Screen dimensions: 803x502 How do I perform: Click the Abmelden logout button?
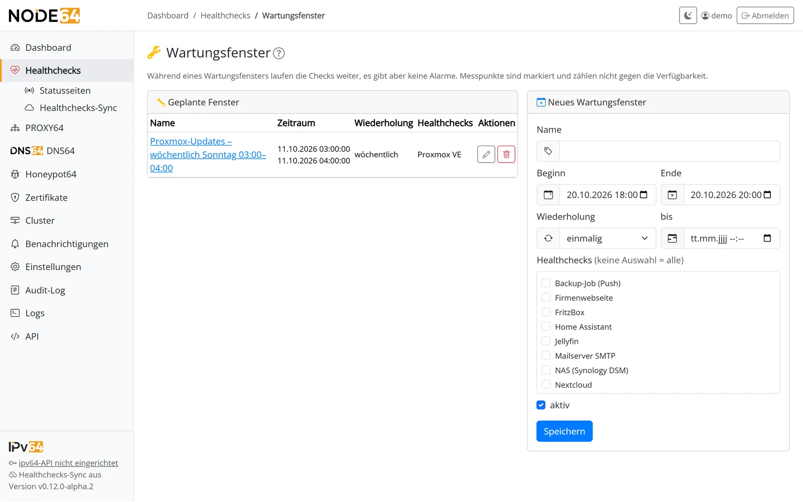(765, 16)
